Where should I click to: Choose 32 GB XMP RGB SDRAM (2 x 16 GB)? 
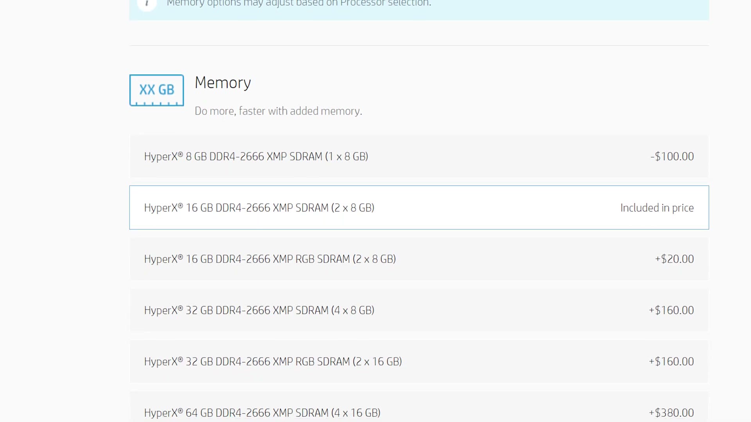(x=419, y=361)
